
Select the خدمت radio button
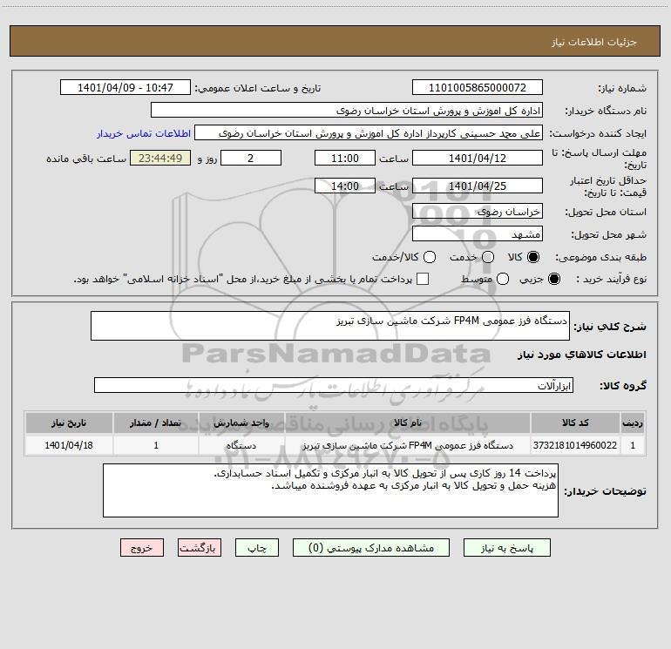coord(488,257)
